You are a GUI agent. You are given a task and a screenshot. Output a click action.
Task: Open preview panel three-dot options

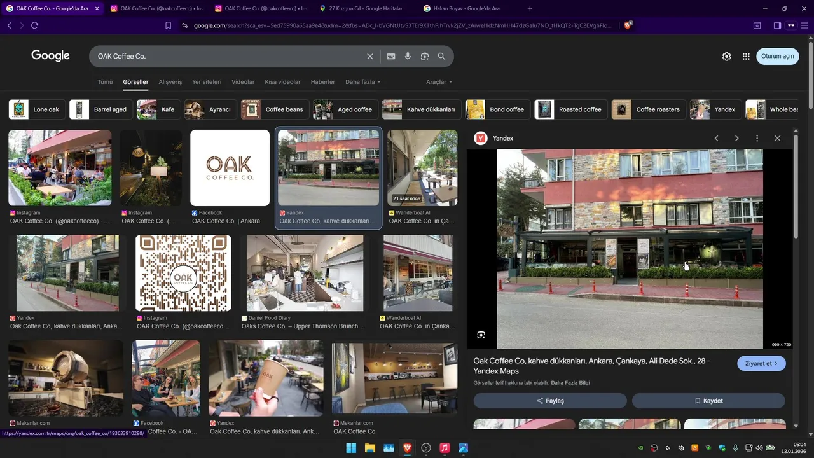757,138
